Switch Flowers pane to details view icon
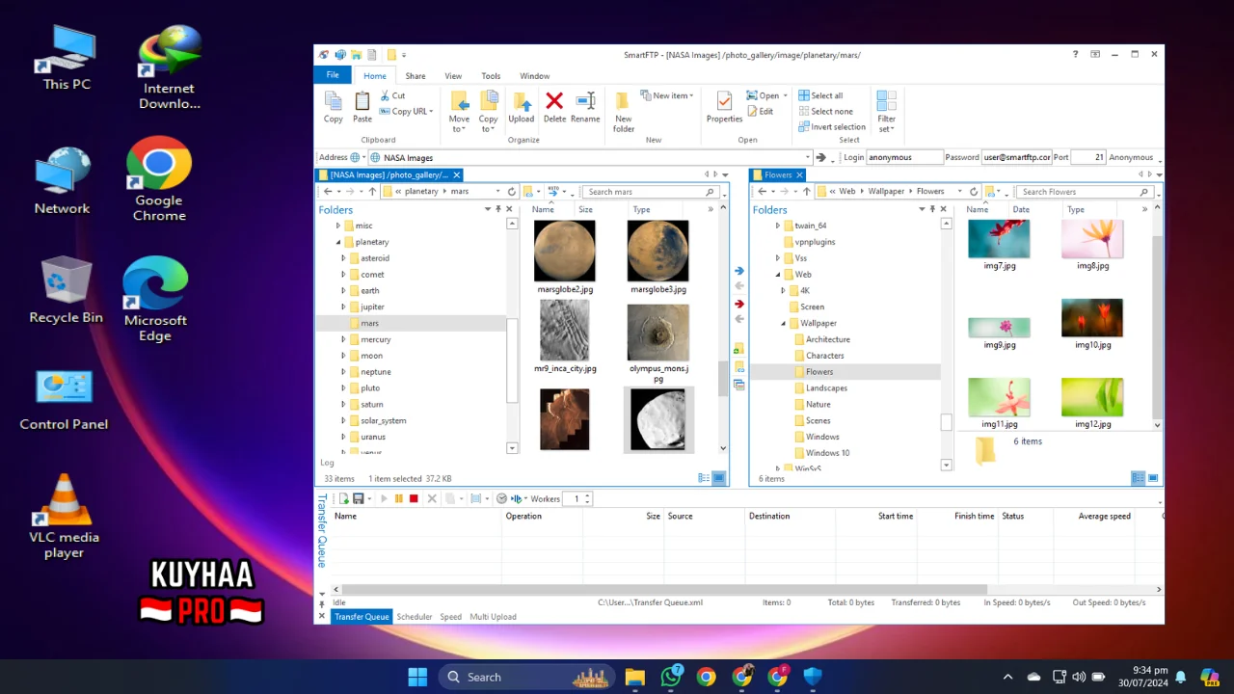The image size is (1234, 694). pos(1138,478)
